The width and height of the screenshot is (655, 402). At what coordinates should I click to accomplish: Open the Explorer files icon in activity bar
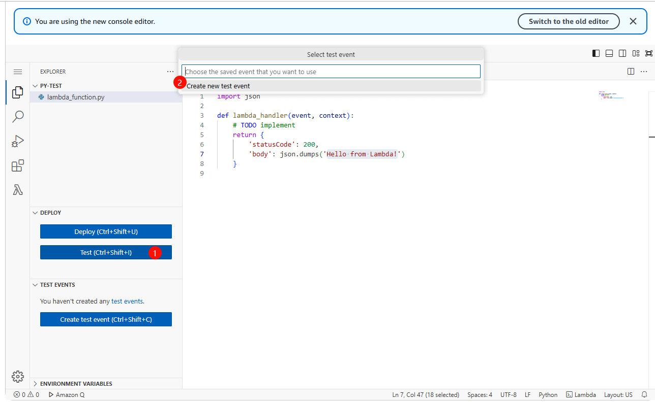click(x=18, y=92)
